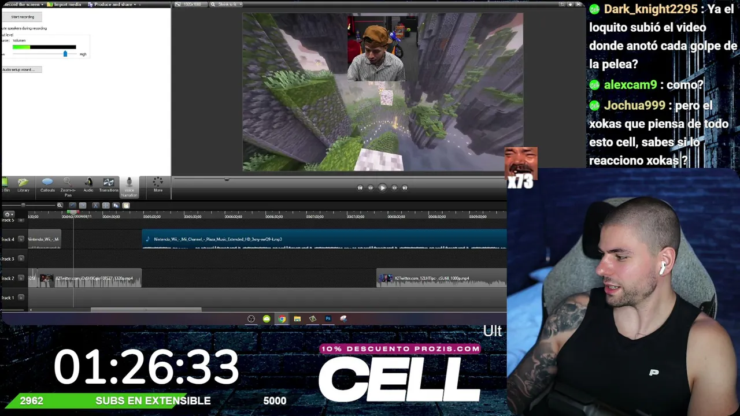Click the timeline playhead marker
Viewport: 740px width, 416px height.
coord(73,213)
